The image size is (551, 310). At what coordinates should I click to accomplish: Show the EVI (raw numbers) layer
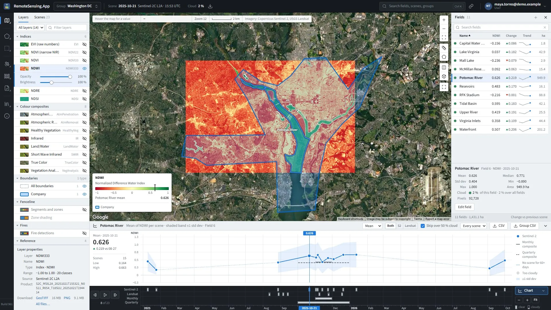[x=84, y=44]
